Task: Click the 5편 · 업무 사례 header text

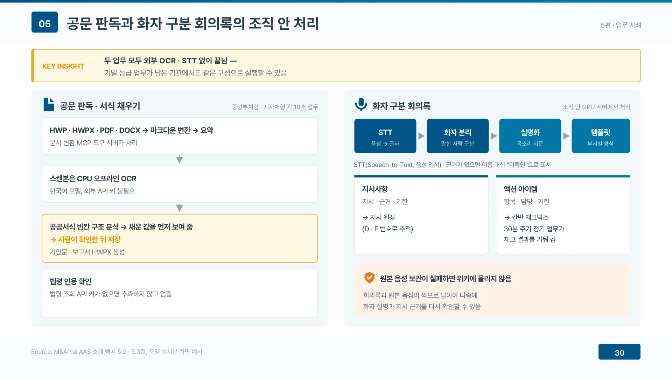Action: 621,25
